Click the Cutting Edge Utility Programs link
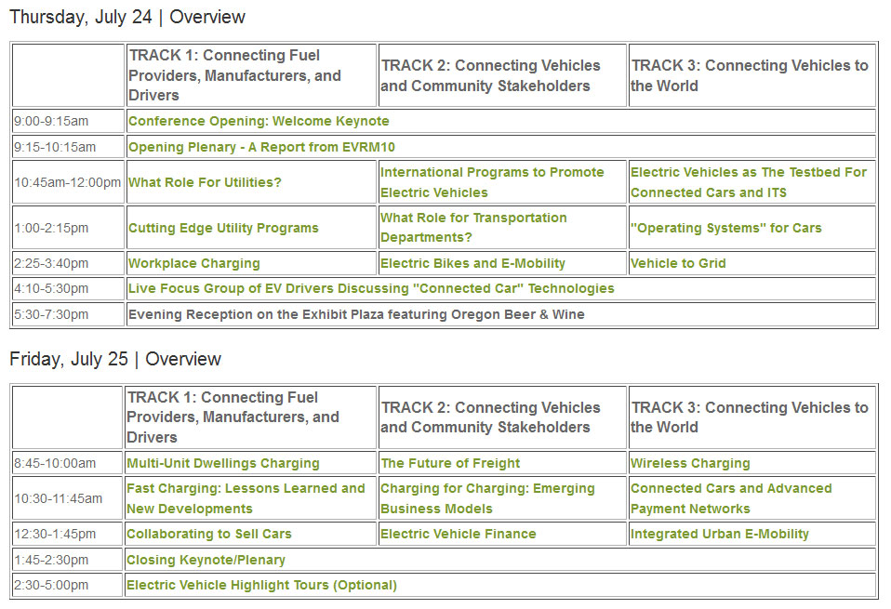891x609 pixels. pyautogui.click(x=223, y=228)
